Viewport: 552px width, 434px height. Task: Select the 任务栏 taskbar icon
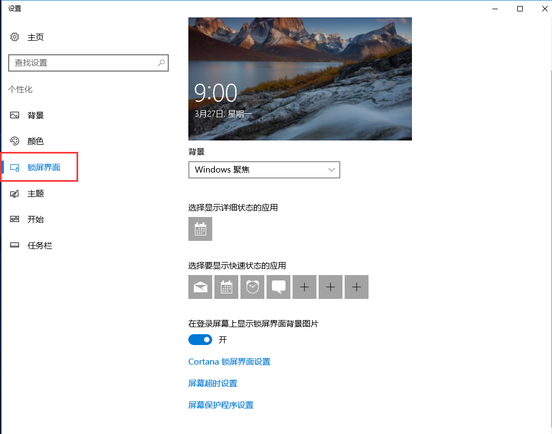point(15,245)
